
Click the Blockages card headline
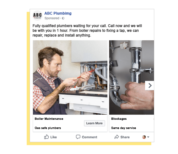[x=119, y=119]
